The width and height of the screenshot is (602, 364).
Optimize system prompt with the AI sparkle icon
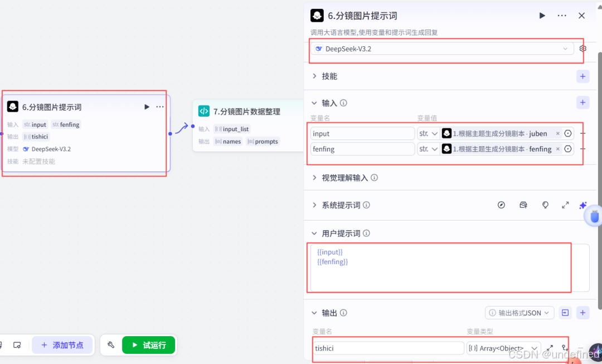[583, 205]
